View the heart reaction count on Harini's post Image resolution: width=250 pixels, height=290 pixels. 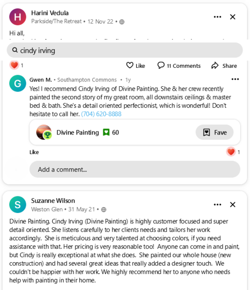pyautogui.click(x=17, y=65)
